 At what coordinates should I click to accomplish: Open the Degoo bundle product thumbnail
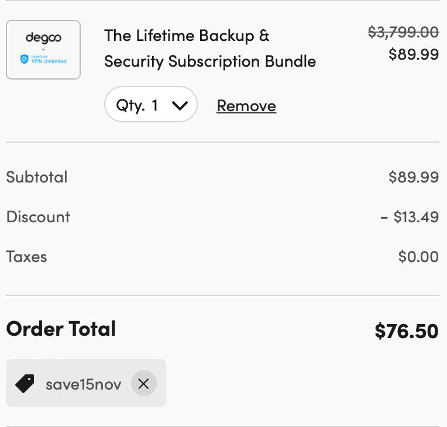click(x=43, y=50)
